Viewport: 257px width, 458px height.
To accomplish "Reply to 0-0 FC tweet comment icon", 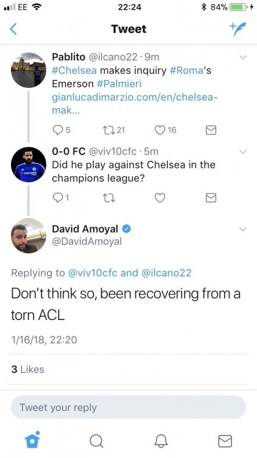I will (x=57, y=198).
